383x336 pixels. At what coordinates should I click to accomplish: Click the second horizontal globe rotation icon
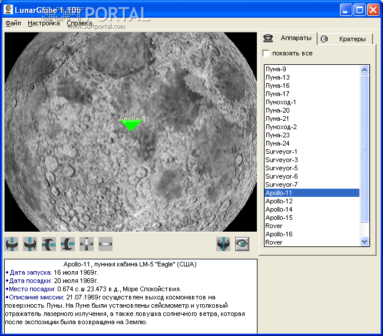(x=31, y=243)
